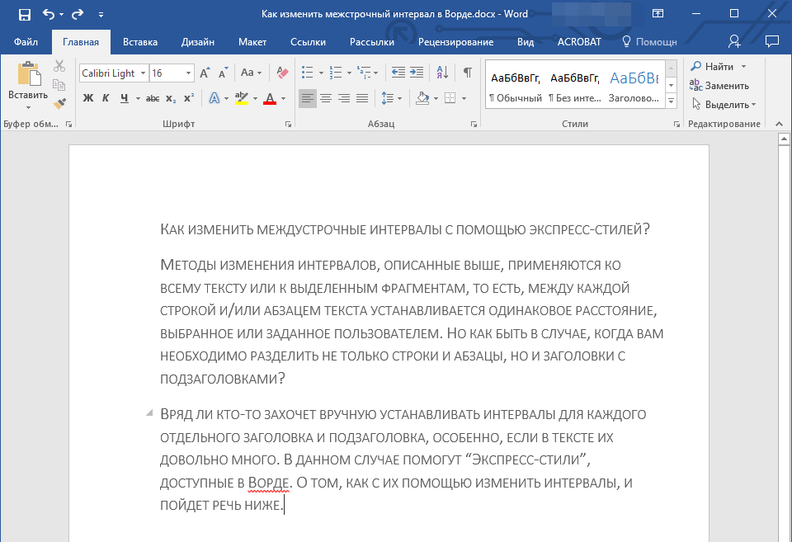Apply the Обычный style
The image size is (792, 542).
point(516,85)
